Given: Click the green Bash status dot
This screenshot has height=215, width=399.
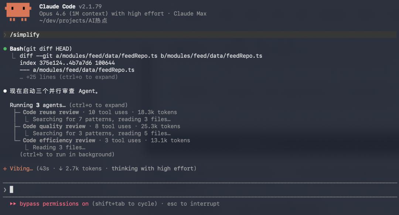Looking at the screenshot, I should [x=5, y=49].
